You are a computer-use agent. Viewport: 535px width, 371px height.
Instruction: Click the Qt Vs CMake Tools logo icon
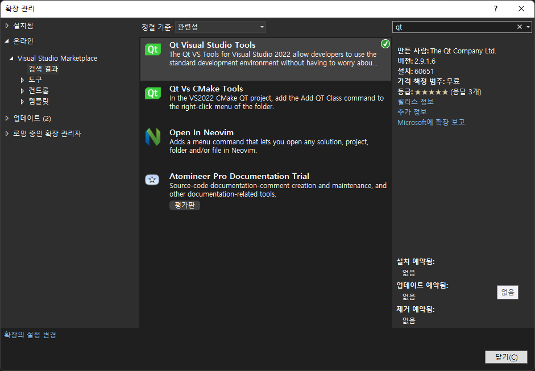(152, 93)
